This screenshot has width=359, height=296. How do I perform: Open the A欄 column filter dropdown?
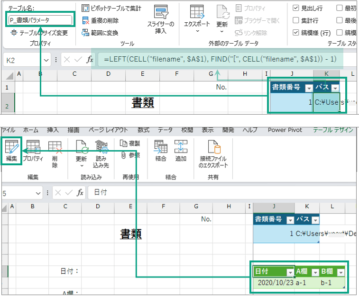tap(315, 272)
